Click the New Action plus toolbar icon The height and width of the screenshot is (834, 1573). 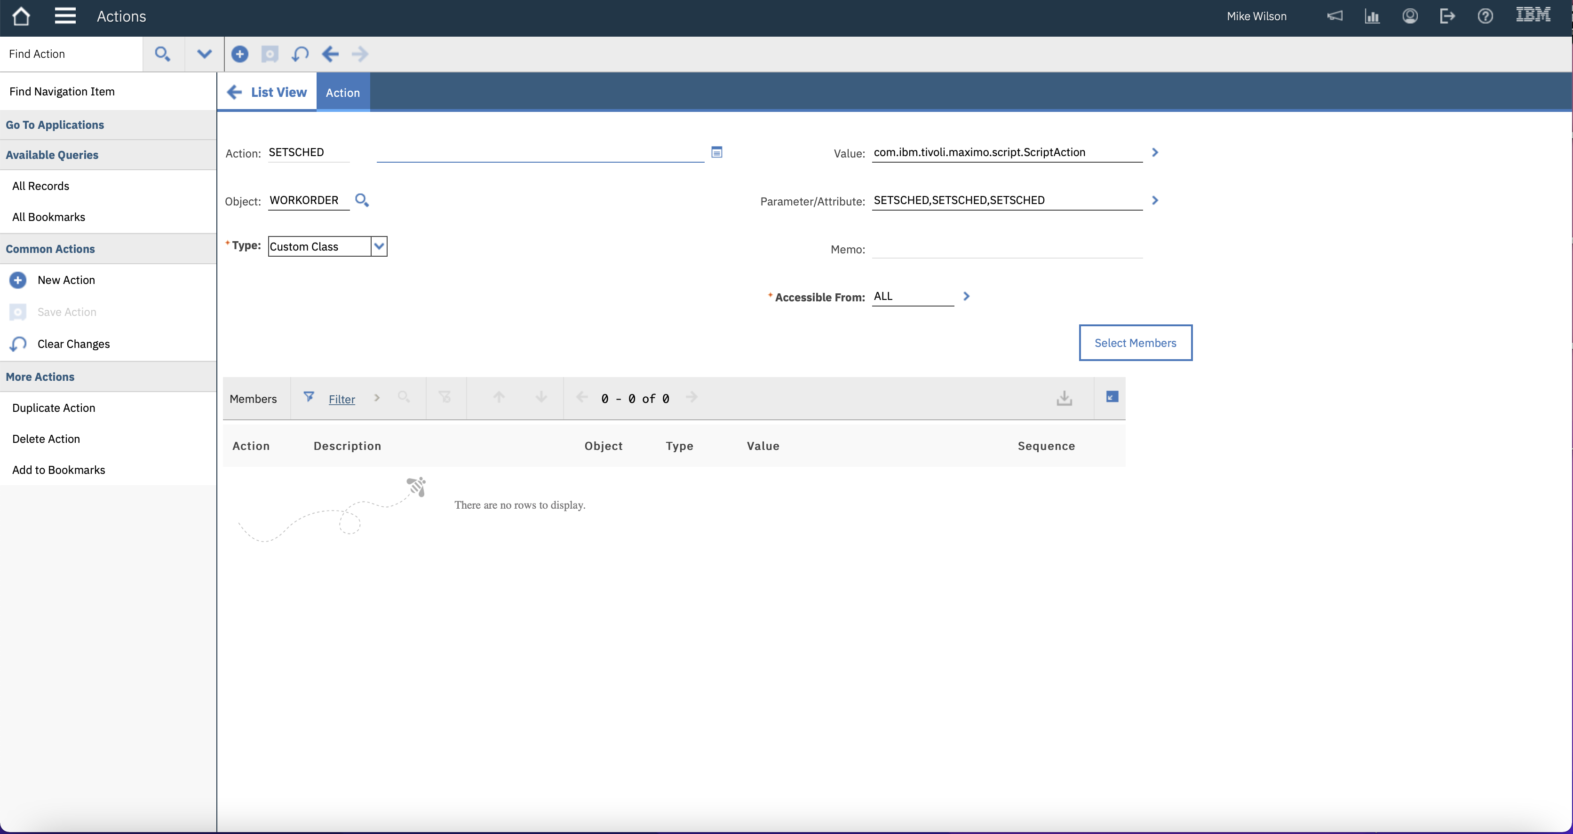coord(239,54)
